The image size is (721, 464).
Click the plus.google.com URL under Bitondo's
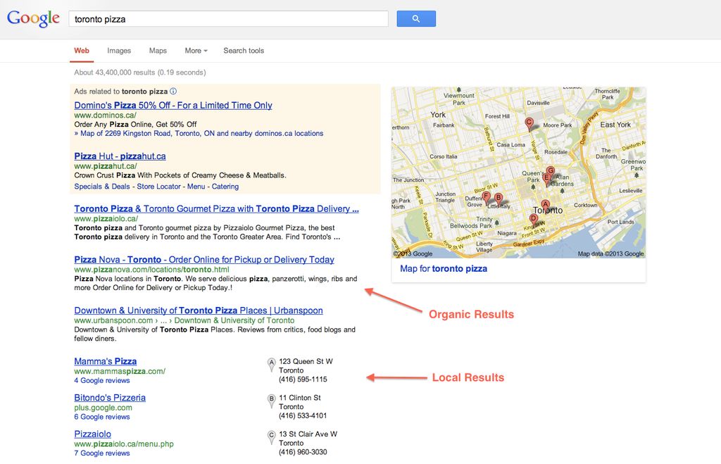point(103,408)
